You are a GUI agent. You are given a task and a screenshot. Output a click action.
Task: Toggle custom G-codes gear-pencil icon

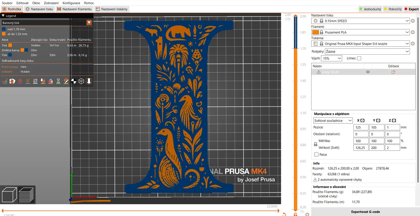66,81
